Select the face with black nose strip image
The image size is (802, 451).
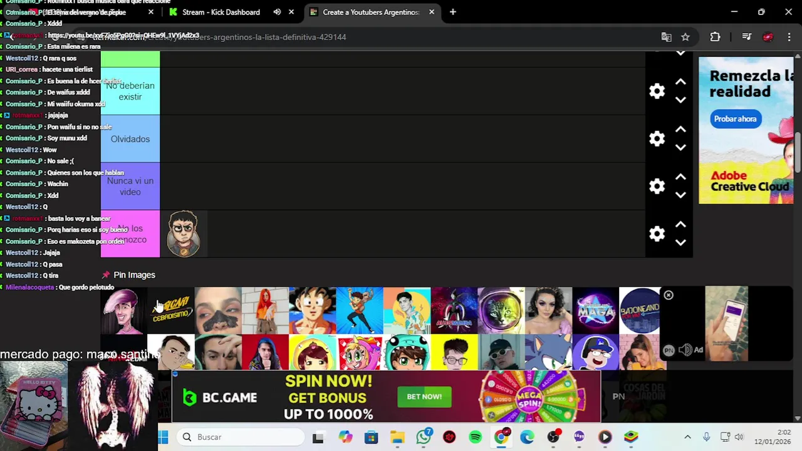218,310
